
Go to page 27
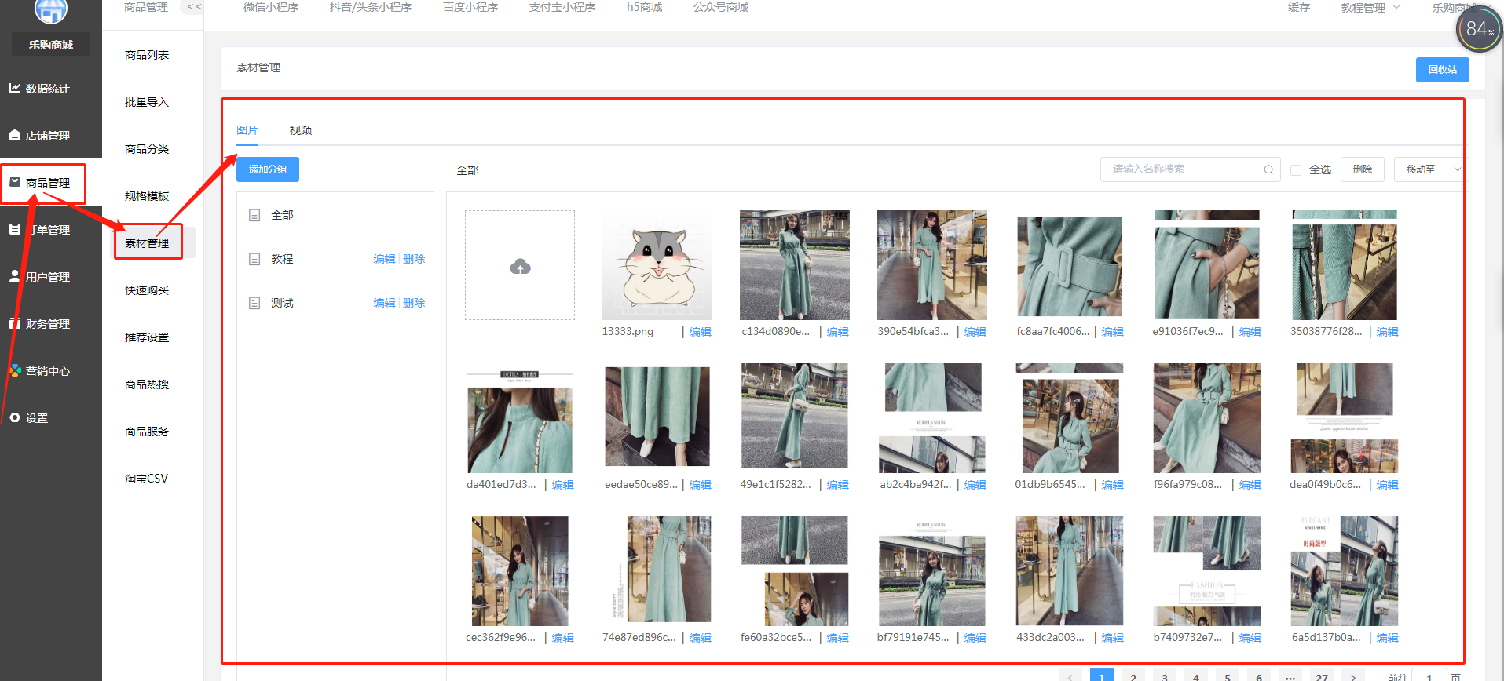coord(1322,677)
